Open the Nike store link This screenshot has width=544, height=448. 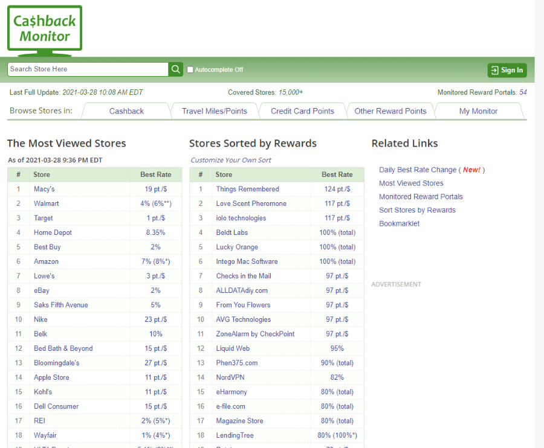(x=40, y=320)
